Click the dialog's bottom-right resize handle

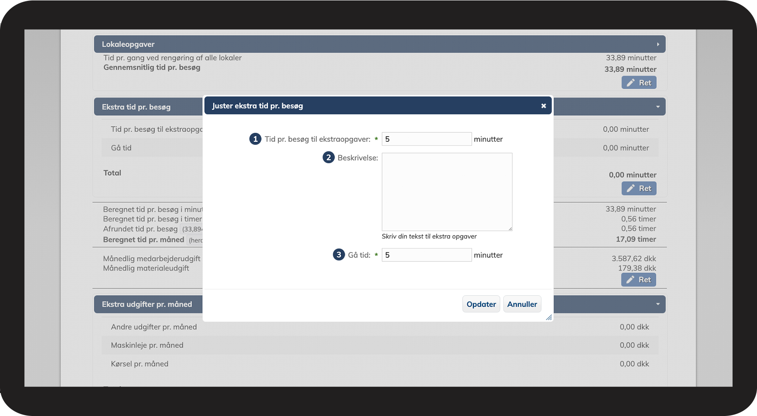[x=549, y=317]
